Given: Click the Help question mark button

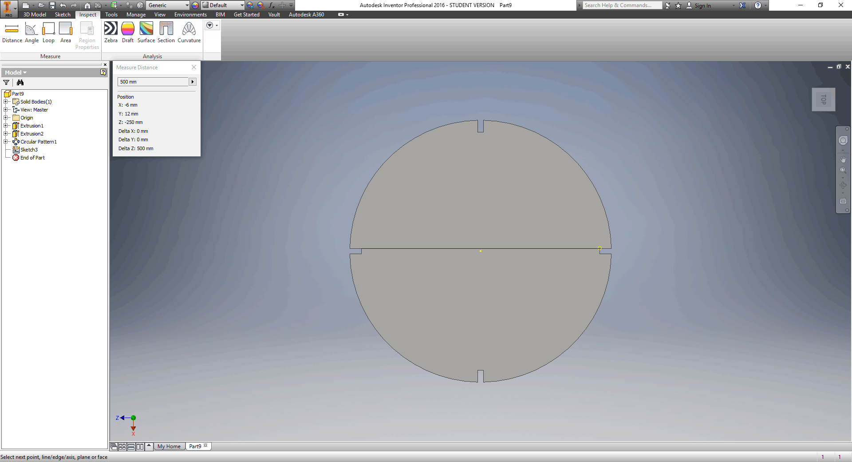Looking at the screenshot, I should [758, 5].
